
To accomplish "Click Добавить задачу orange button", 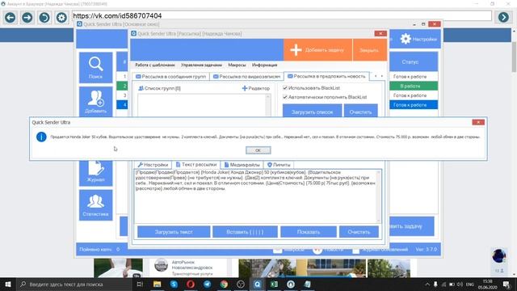I will 317,50.
